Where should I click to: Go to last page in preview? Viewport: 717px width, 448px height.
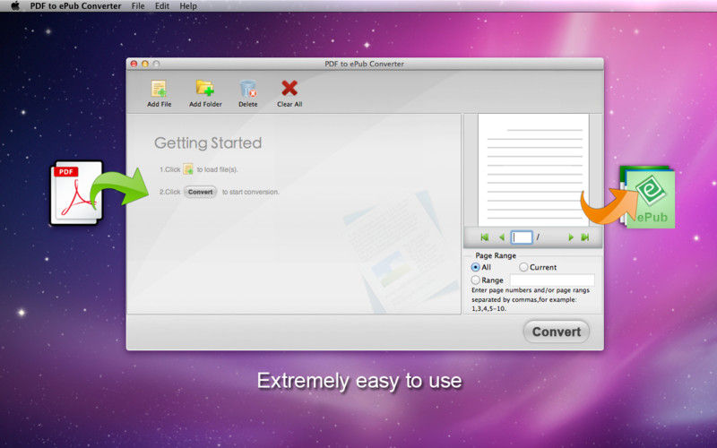coord(585,237)
